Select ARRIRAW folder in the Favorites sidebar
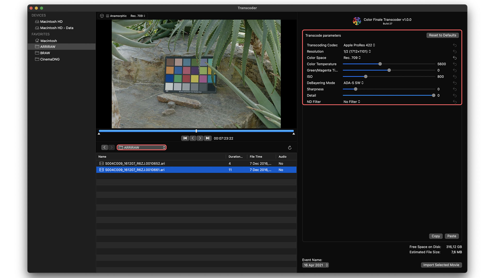This screenshot has width=495, height=278. [x=48, y=46]
